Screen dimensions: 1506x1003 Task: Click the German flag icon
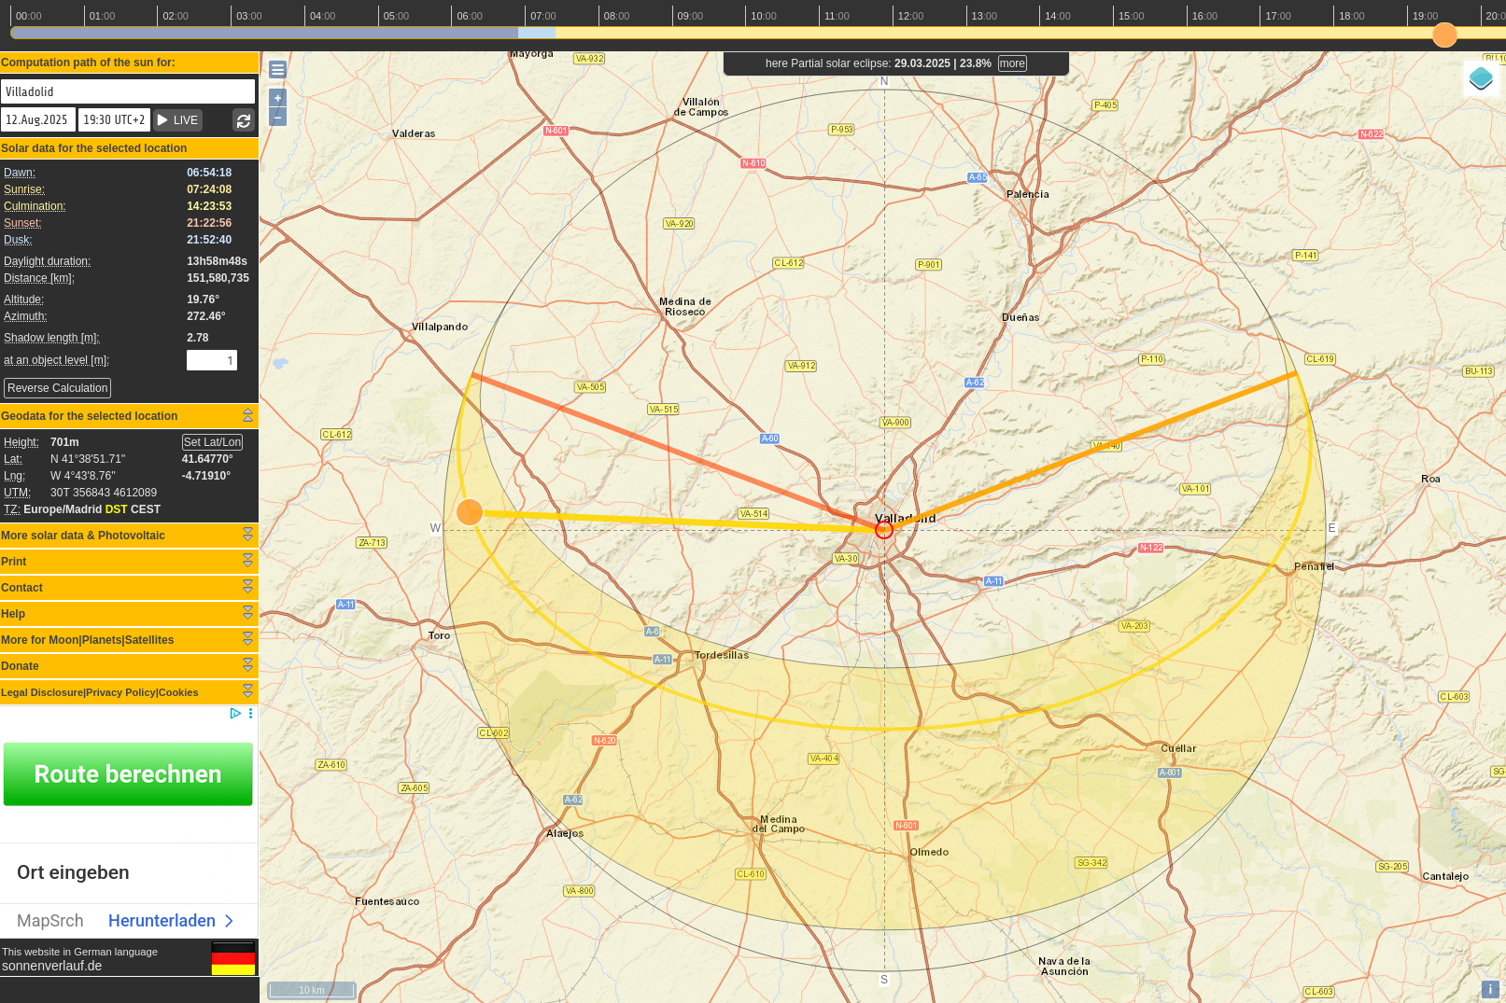tap(232, 958)
